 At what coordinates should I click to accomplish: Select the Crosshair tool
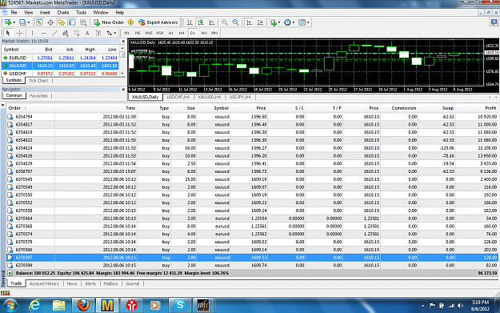[x=19, y=33]
